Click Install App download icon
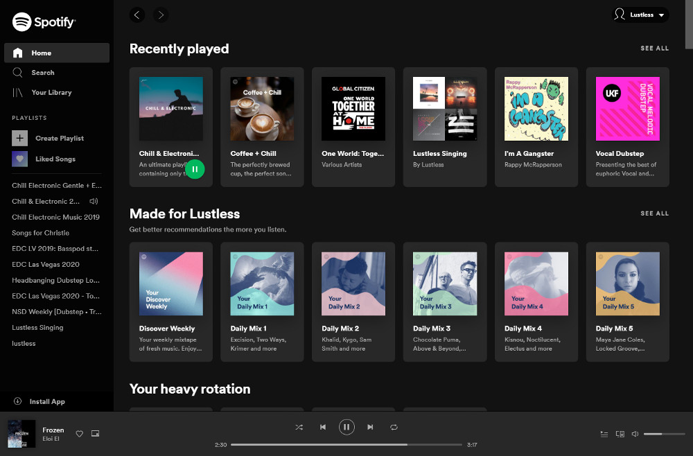The width and height of the screenshot is (693, 456). point(18,401)
